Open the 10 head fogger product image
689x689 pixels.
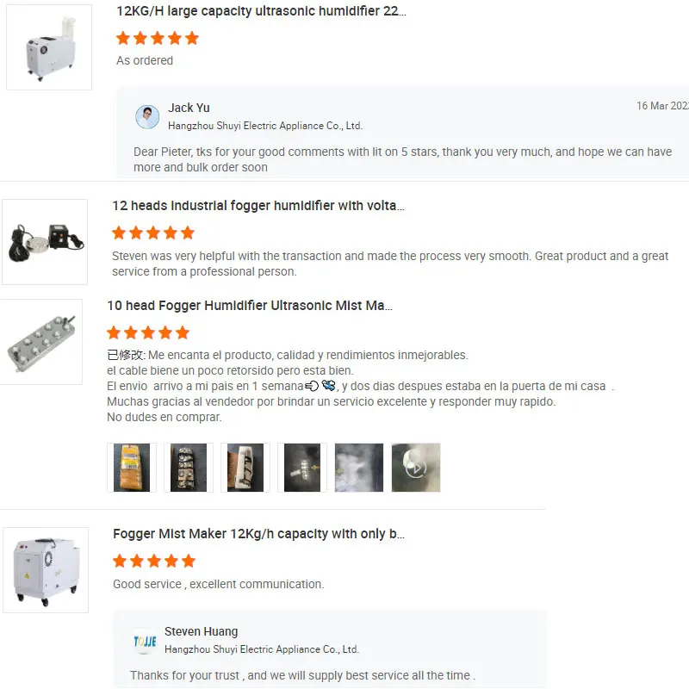click(x=40, y=342)
